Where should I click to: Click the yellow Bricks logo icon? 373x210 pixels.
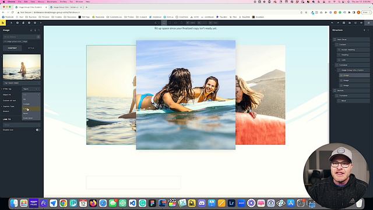[x=2, y=23]
